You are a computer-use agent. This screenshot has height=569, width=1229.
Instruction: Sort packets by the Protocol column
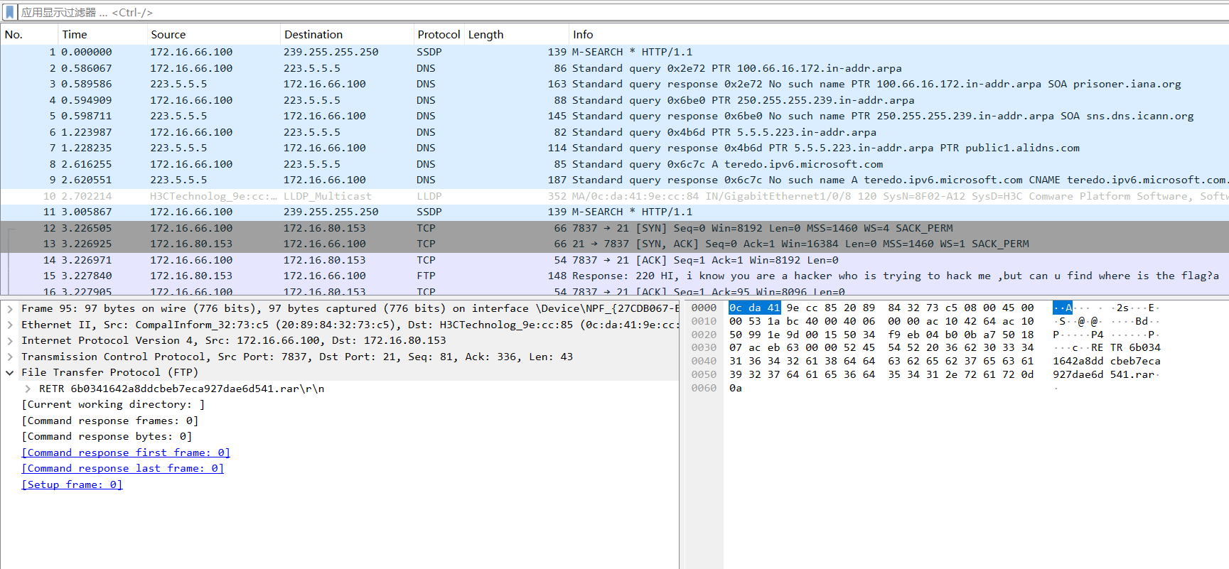pos(439,34)
